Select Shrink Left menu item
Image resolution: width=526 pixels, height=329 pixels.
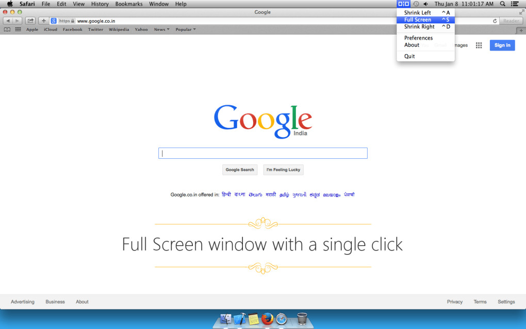point(425,13)
